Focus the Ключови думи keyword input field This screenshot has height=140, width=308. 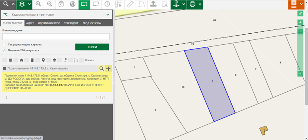click(56, 37)
